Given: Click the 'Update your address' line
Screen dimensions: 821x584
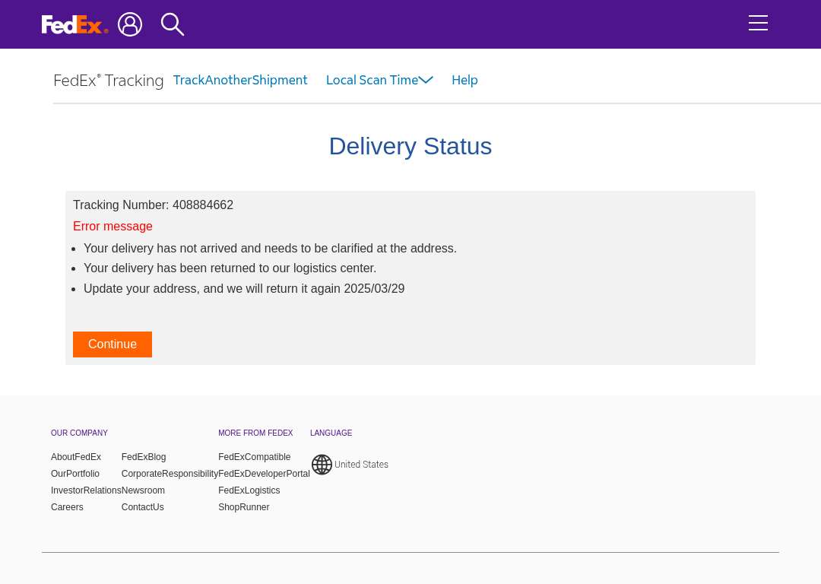Looking at the screenshot, I should coord(244,289).
